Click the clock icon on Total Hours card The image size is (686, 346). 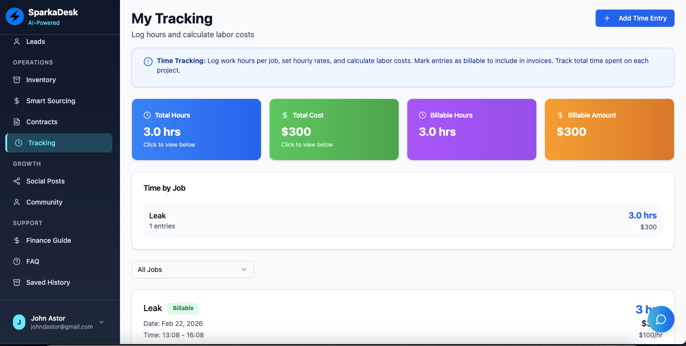(x=147, y=115)
